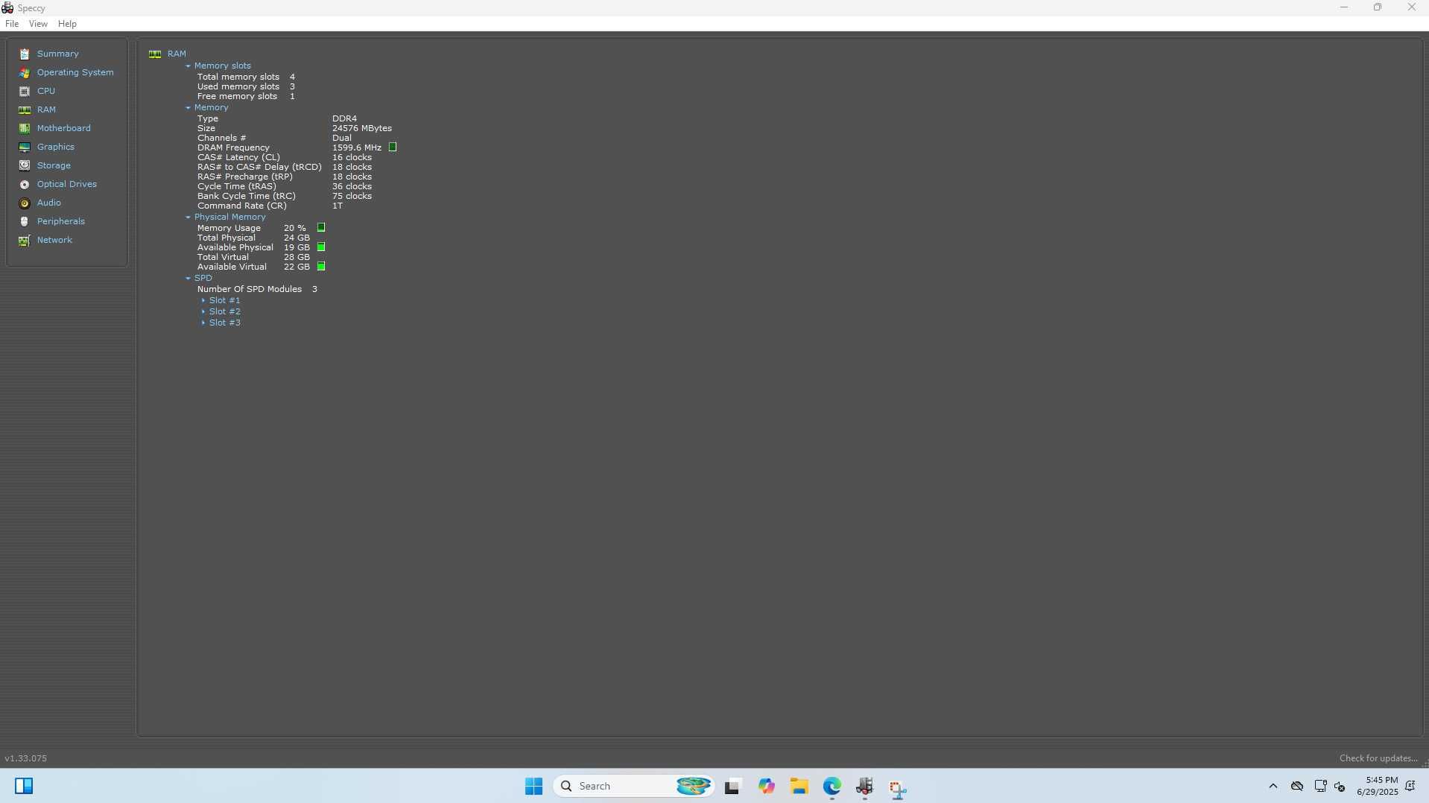Click the Operating System sidebar icon
The width and height of the screenshot is (1429, 803).
tap(25, 72)
